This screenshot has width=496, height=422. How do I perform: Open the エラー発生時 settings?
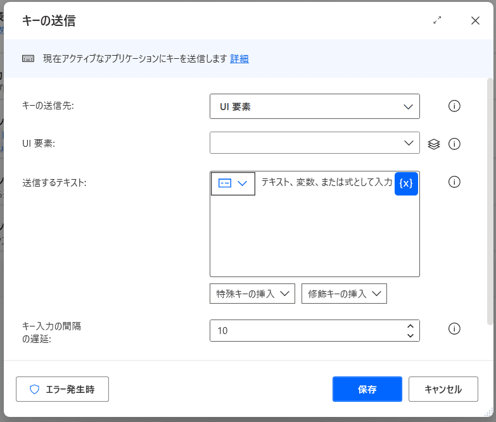pyautogui.click(x=62, y=389)
